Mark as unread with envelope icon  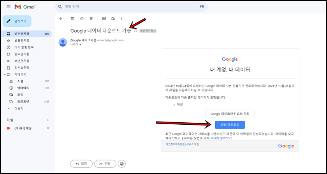104,19
